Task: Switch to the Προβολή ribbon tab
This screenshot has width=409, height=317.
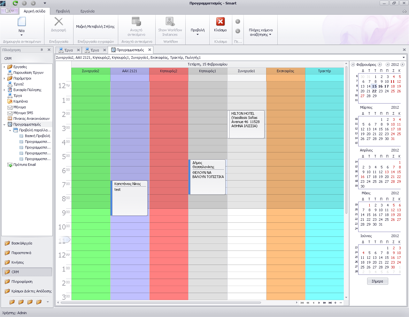Action: tap(63, 11)
